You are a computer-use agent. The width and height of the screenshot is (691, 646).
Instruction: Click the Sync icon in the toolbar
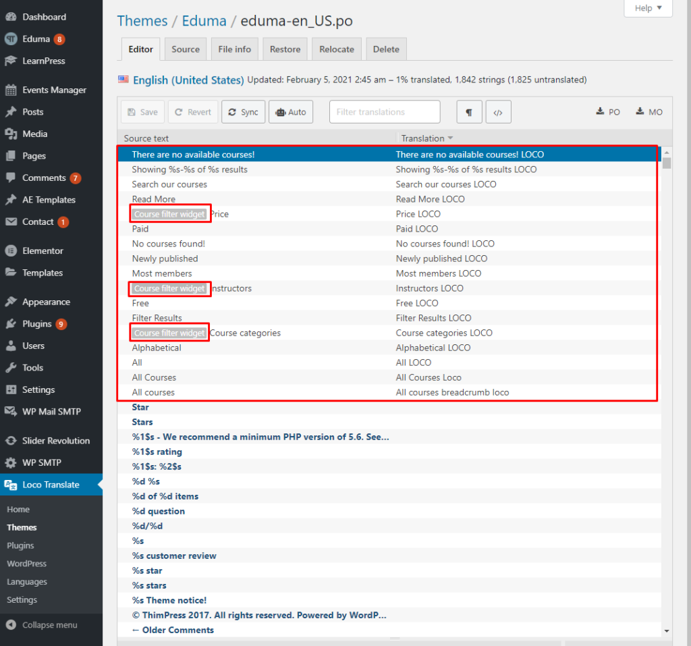[243, 111]
